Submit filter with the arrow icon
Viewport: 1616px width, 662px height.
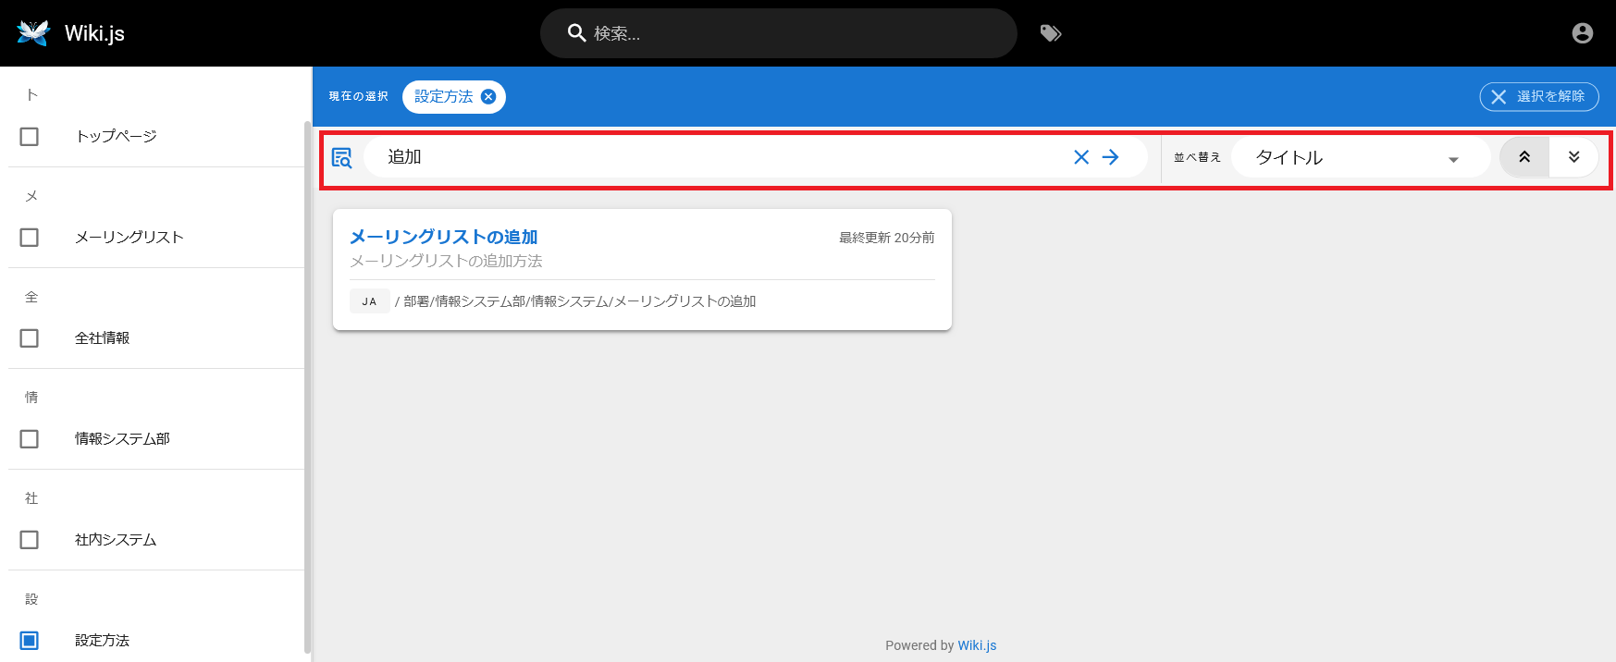point(1111,157)
